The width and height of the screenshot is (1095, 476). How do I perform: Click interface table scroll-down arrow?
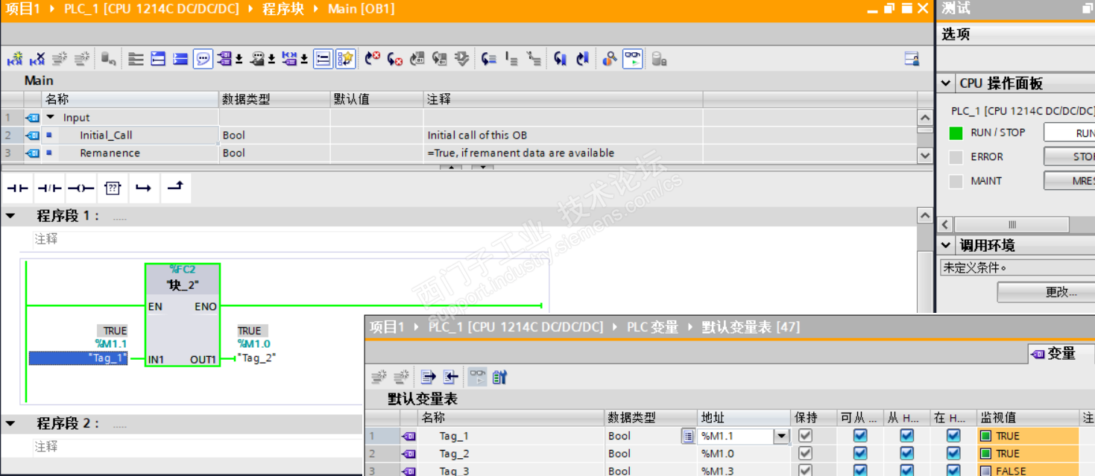point(925,156)
